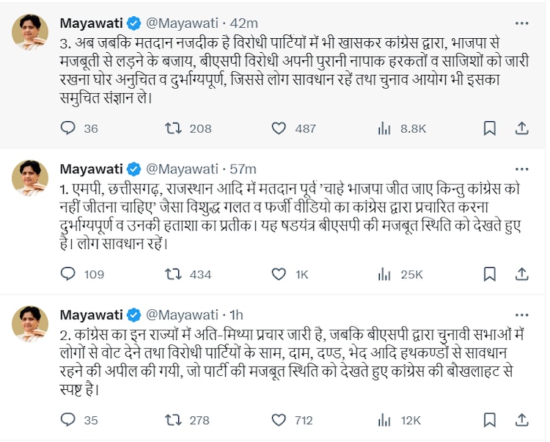Open view stats showing 25K views
550x442 pixels.
[x=384, y=275]
